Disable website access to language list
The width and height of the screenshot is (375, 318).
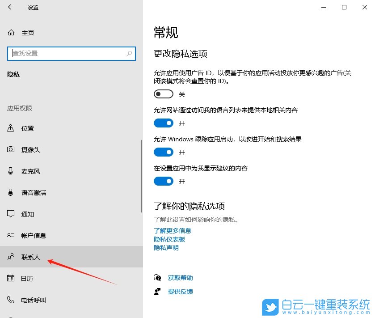(x=163, y=123)
